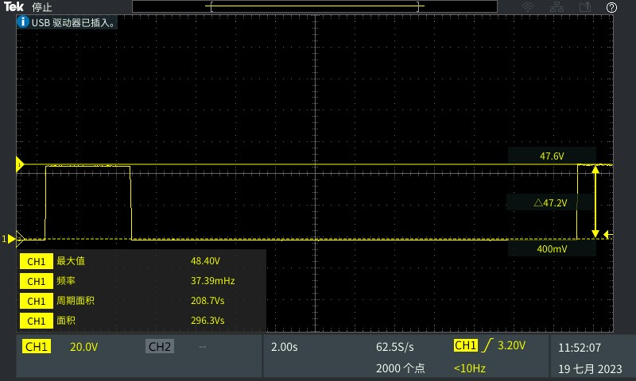The width and height of the screenshot is (636, 381).
Task: Select the CH1 ground reference marker
Action: [10, 239]
